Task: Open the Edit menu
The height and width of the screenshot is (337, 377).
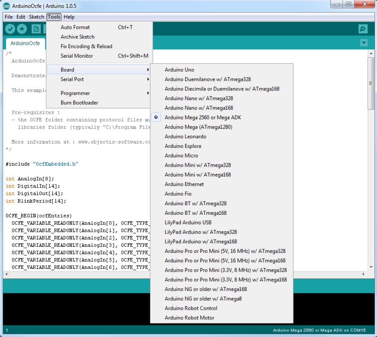Action: coord(21,17)
